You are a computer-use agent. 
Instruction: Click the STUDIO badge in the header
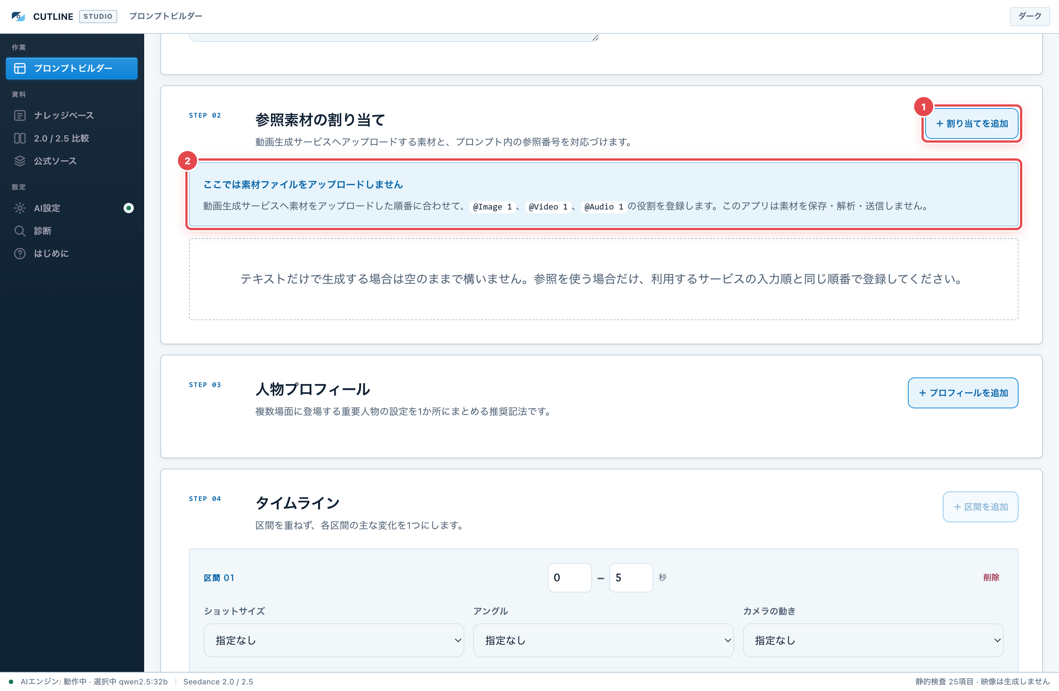(98, 17)
